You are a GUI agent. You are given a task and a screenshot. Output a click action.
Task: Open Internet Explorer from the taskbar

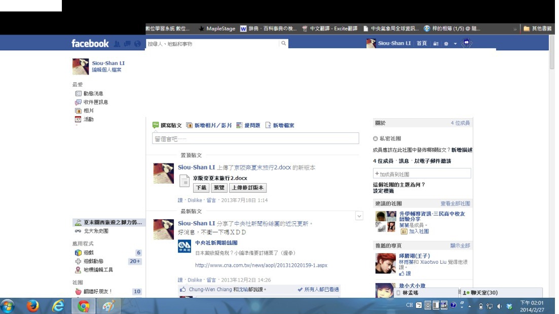[x=58, y=306]
